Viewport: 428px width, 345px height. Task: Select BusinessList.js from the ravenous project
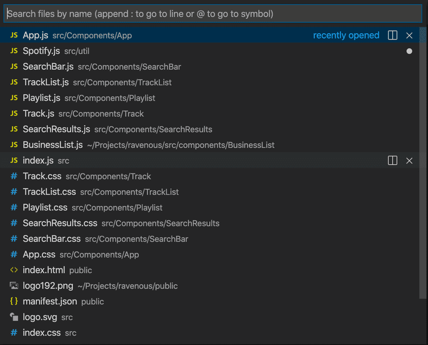(x=53, y=145)
